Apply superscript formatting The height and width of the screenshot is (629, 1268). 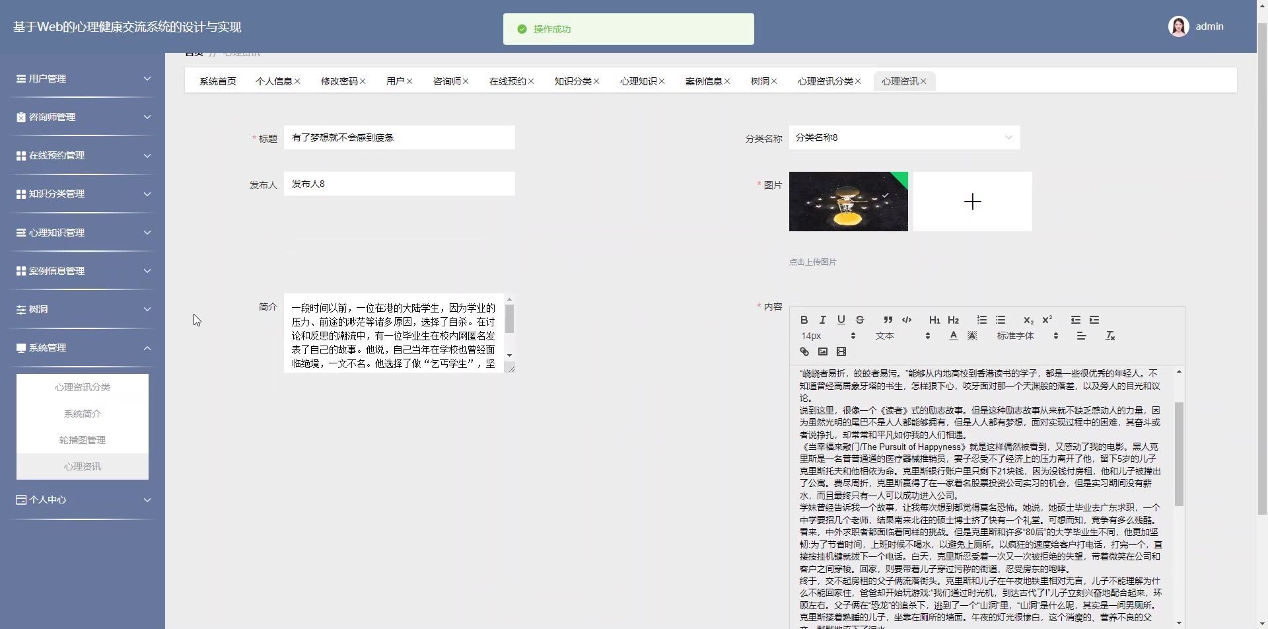click(1047, 320)
